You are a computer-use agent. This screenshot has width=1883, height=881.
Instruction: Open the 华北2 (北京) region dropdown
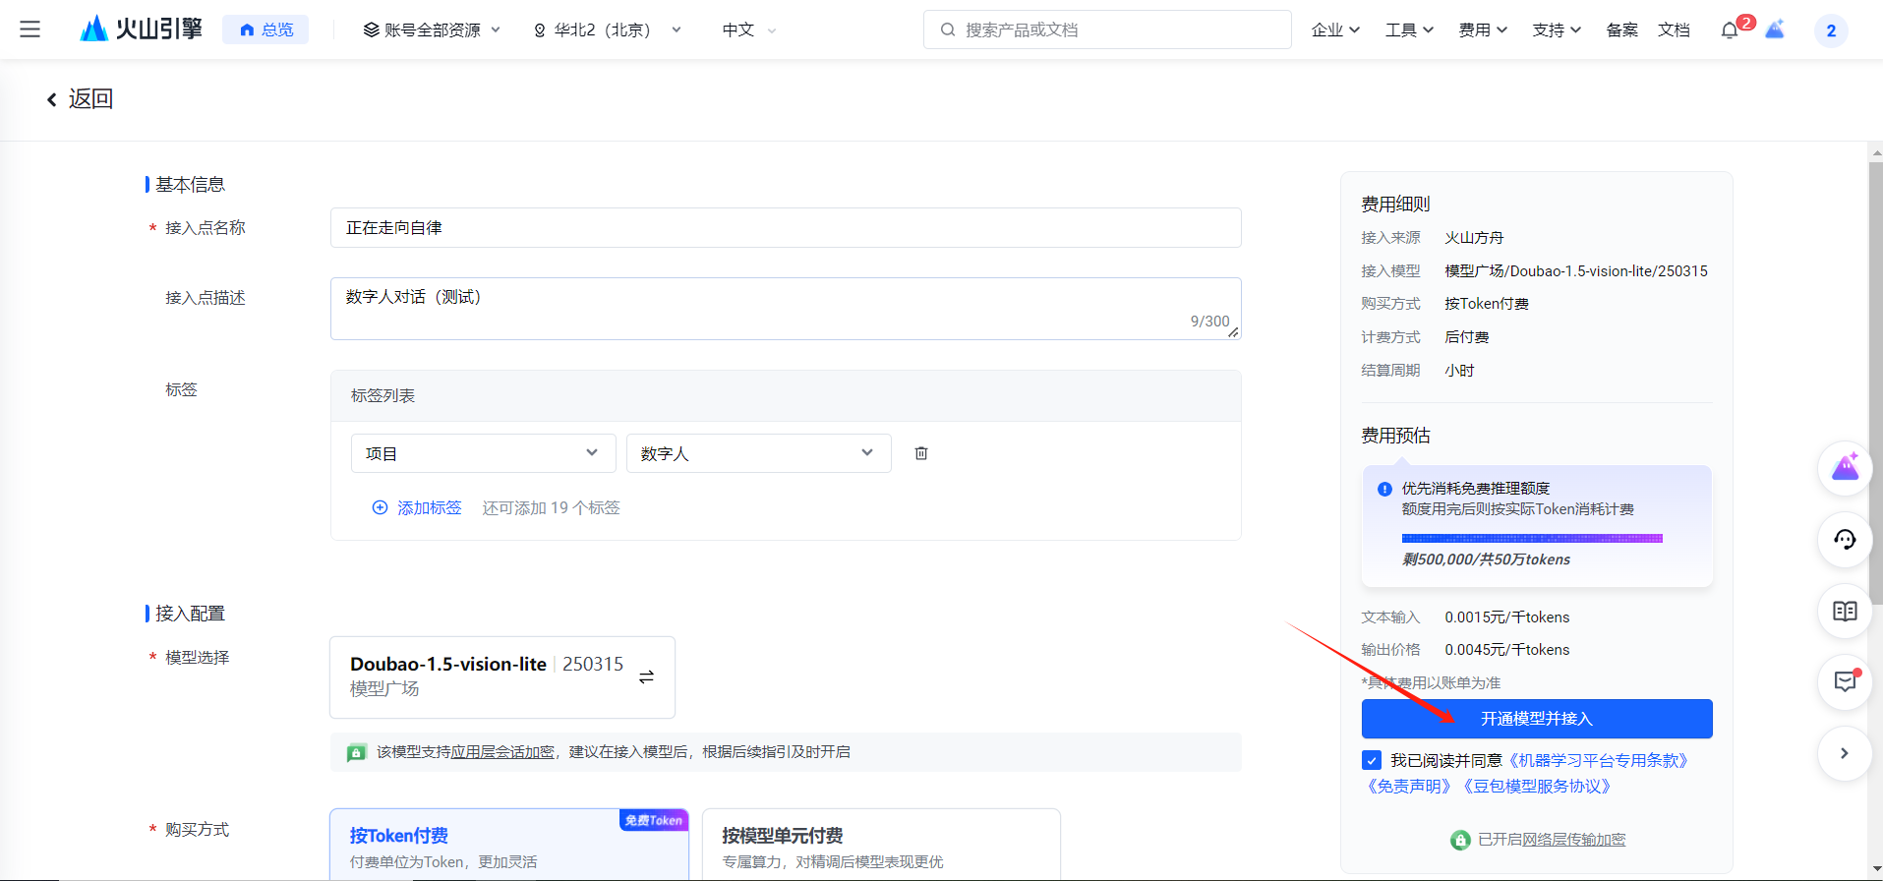(x=607, y=30)
